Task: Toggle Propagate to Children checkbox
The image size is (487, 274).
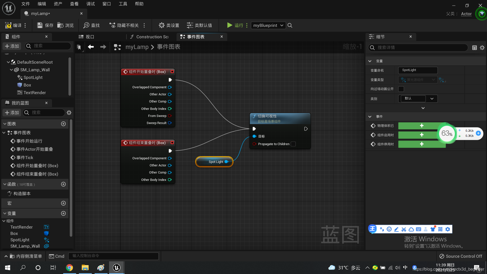Action: (293, 144)
